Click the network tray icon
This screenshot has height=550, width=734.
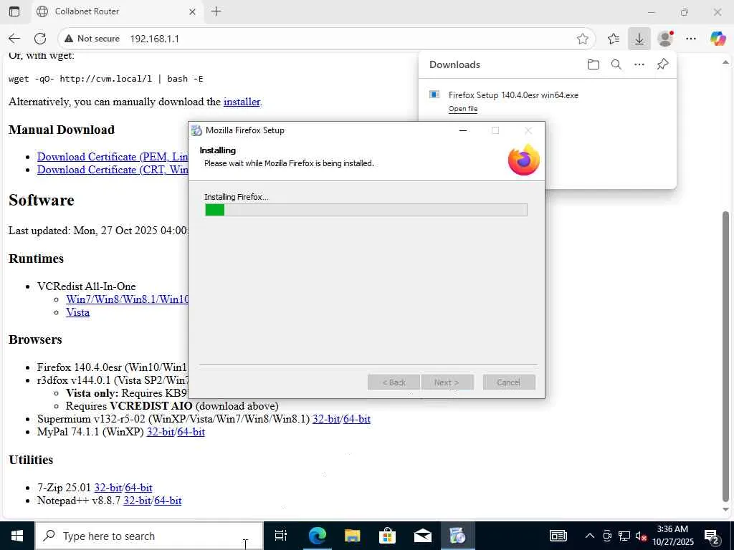click(x=624, y=536)
